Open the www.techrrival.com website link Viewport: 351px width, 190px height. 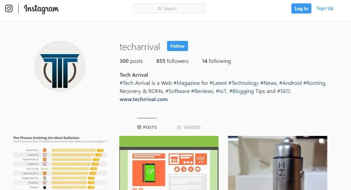(144, 99)
